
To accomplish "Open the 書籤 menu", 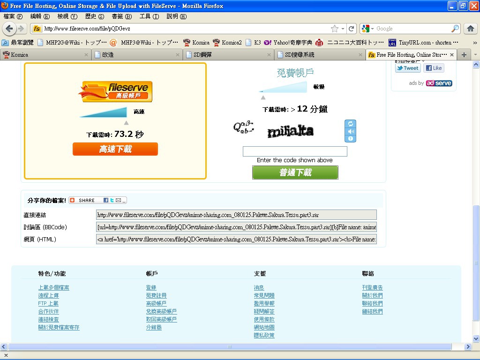I will (x=121, y=16).
